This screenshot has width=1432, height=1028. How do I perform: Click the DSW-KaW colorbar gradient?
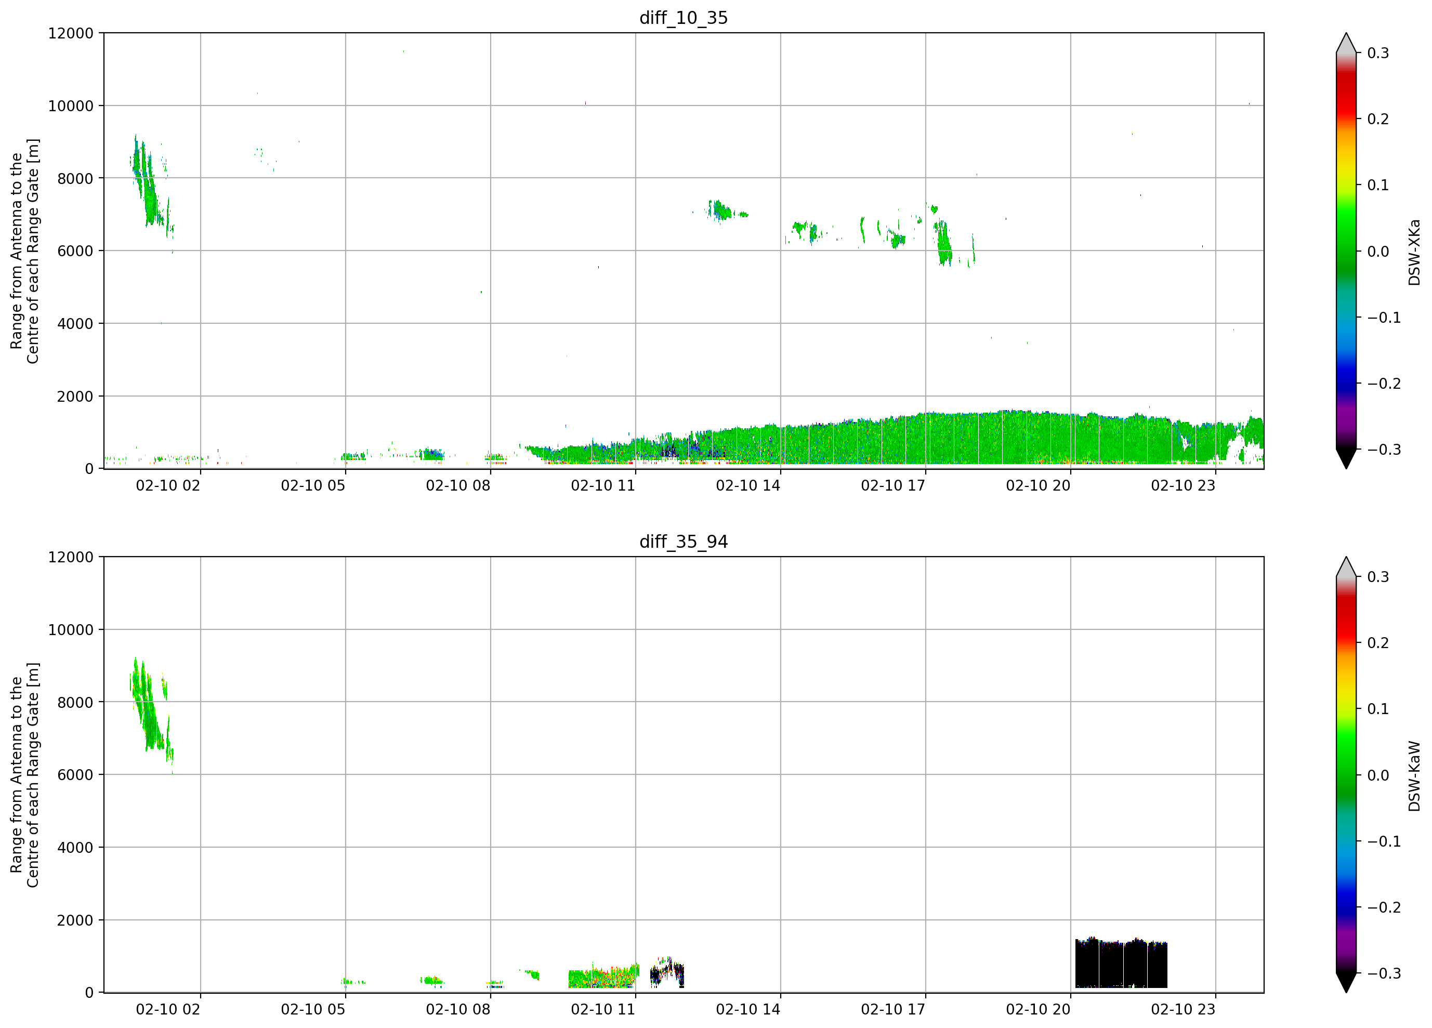pos(1346,775)
